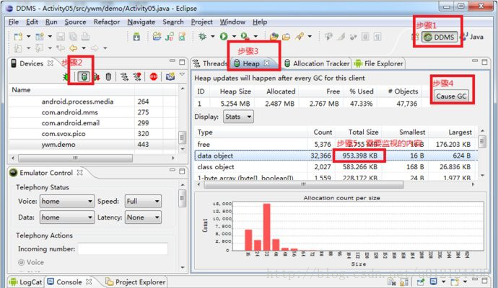This screenshot has width=498, height=288.
Task: Open the Refactor menu
Action: pos(107,22)
